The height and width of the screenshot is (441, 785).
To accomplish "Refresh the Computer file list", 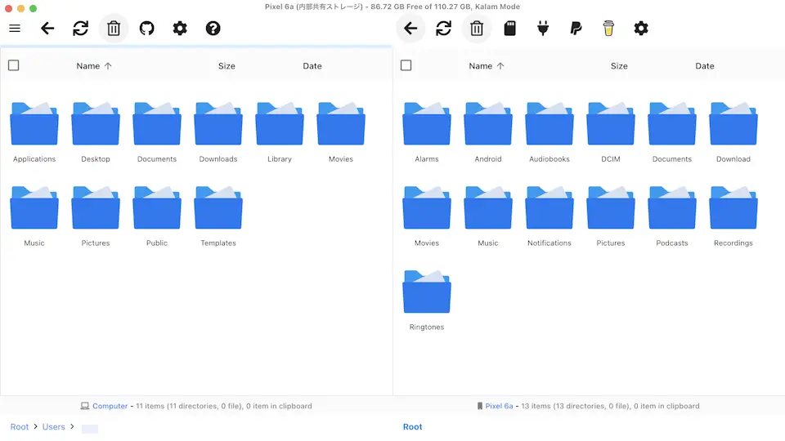I will [x=80, y=29].
